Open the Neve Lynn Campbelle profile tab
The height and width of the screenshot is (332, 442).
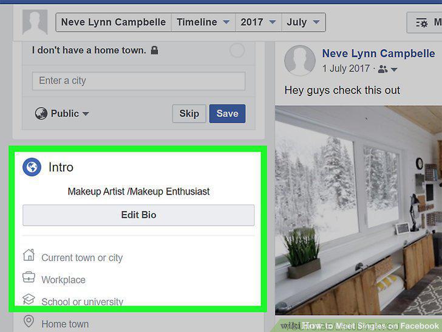pos(114,22)
